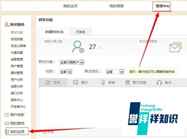Click the 图文消息 document icon
Viewport: 187px width, 139px height.
coord(127,83)
